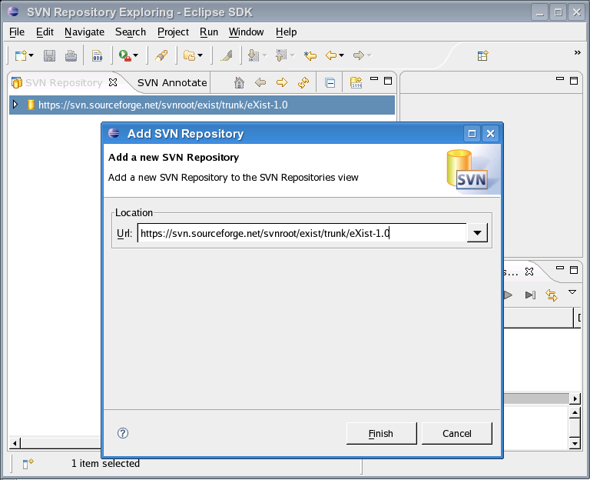Maximize the Add SVN Repository dialog
The height and width of the screenshot is (480, 590).
(472, 133)
